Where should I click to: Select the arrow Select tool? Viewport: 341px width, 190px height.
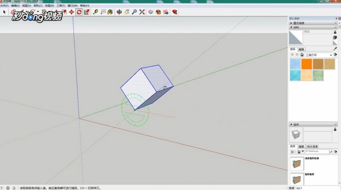4,12
